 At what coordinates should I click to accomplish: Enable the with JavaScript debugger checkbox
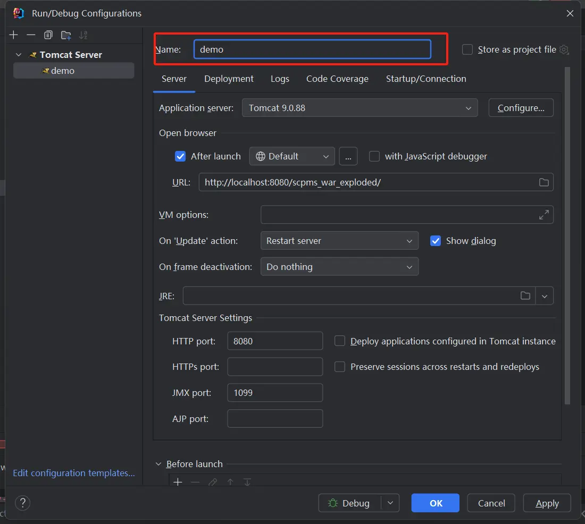click(374, 156)
